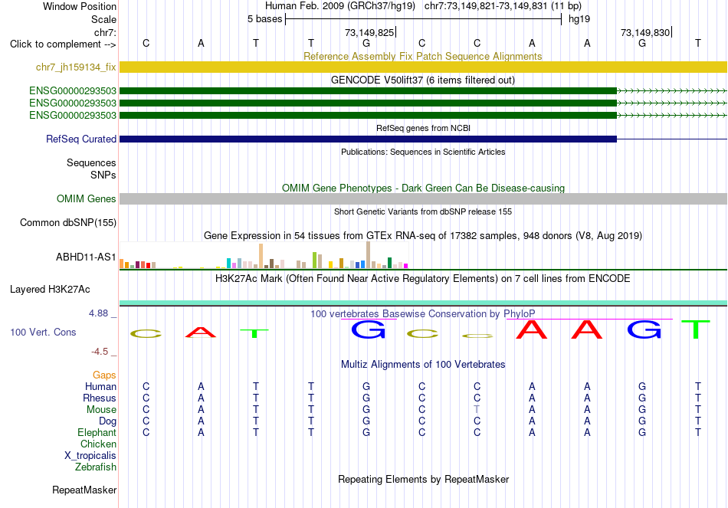Click the green T at the conservation logo's end
Screen dimensions: 728x508
(x=696, y=329)
